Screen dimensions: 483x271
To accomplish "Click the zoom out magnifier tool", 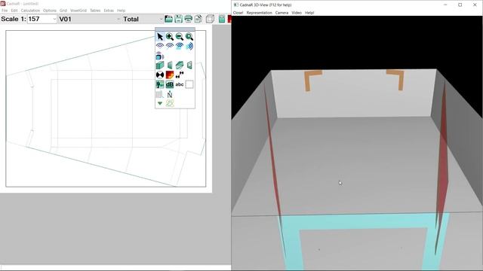I will [x=180, y=37].
